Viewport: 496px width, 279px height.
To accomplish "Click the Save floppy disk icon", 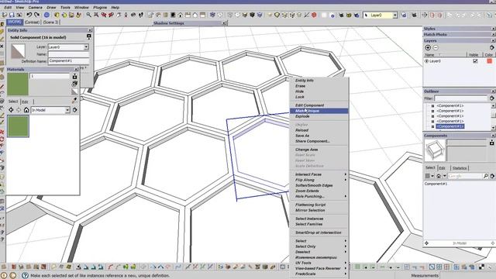I will tap(12, 15).
